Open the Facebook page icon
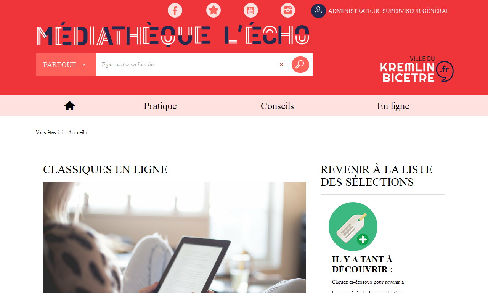488x293 pixels. [x=175, y=10]
